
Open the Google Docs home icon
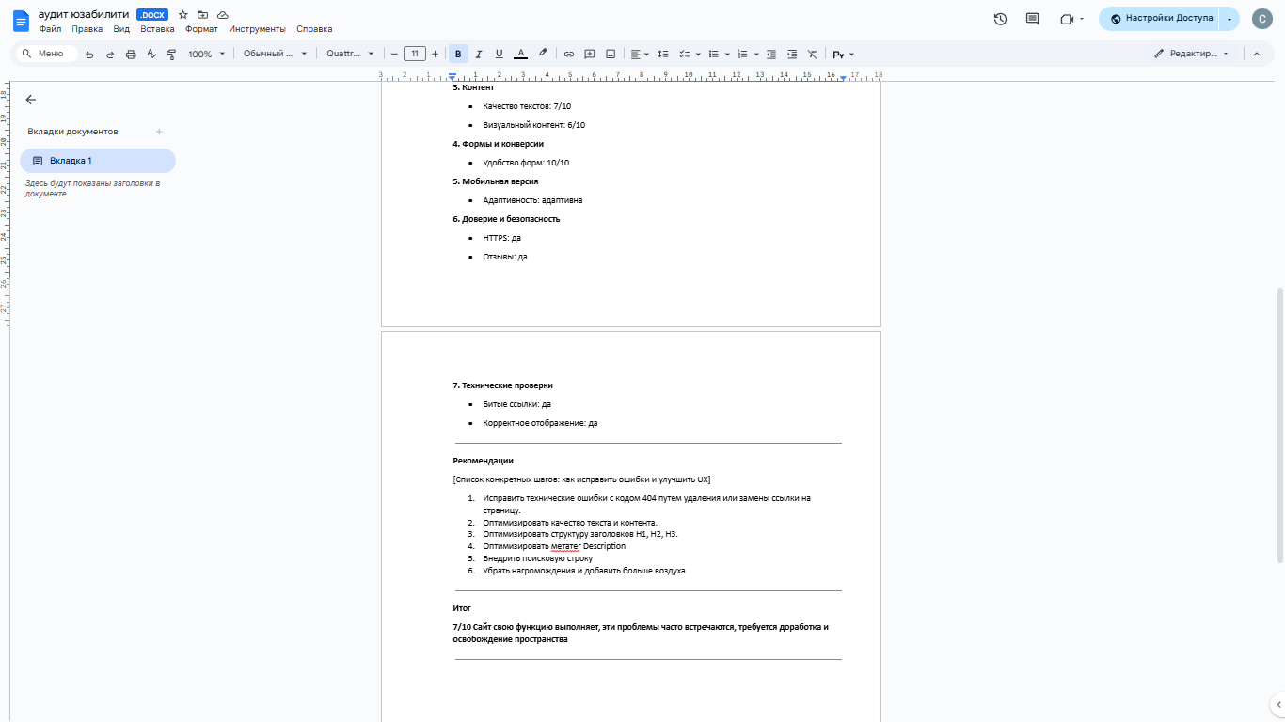click(x=21, y=21)
